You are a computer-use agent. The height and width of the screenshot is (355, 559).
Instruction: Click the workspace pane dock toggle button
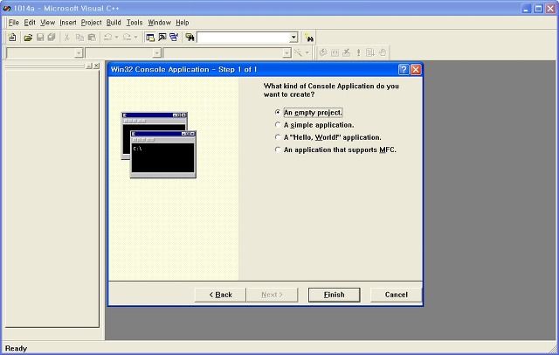tap(89, 66)
